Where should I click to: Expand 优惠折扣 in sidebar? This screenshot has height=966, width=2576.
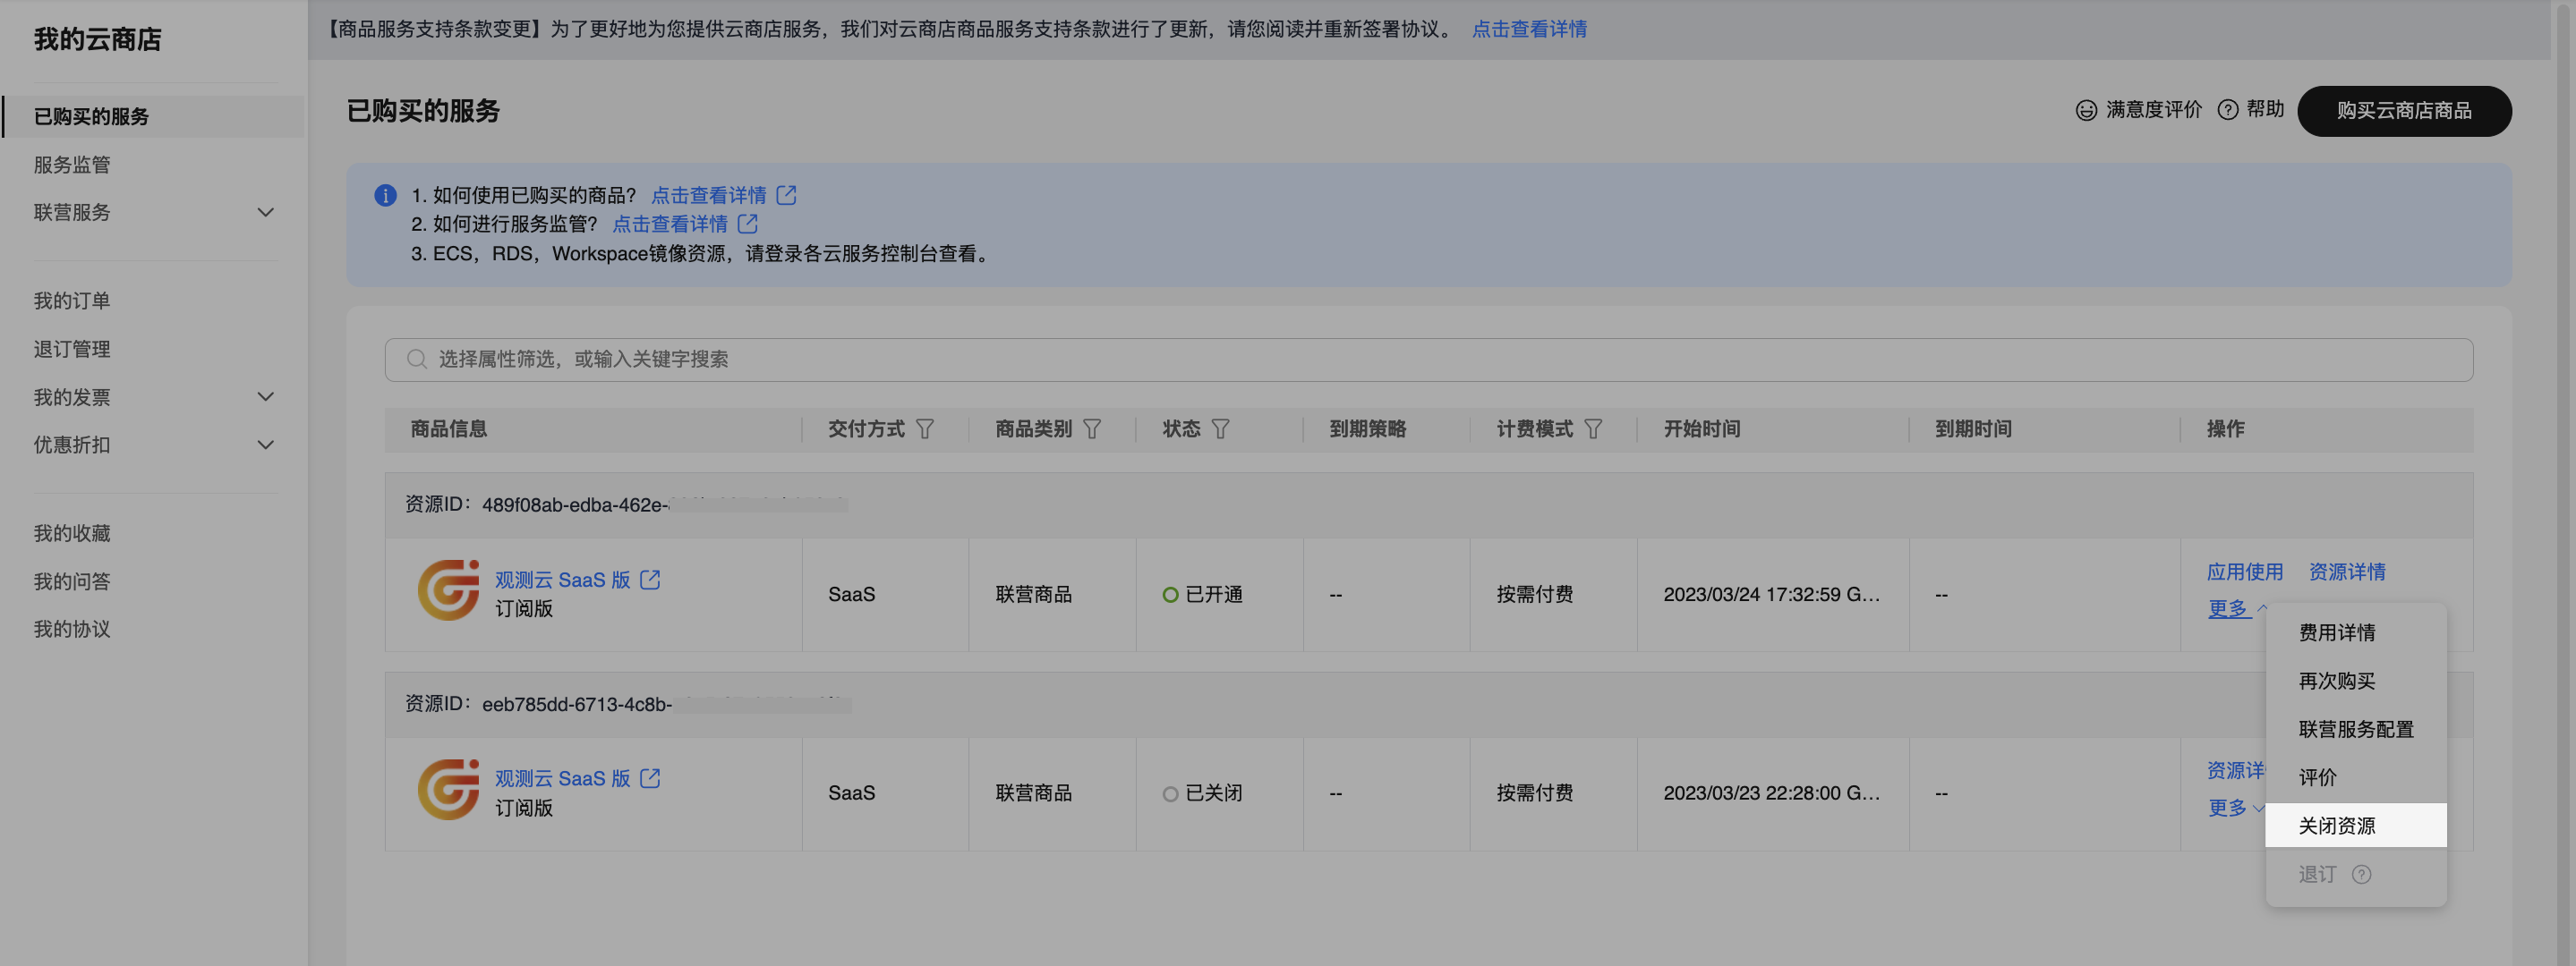(265, 445)
